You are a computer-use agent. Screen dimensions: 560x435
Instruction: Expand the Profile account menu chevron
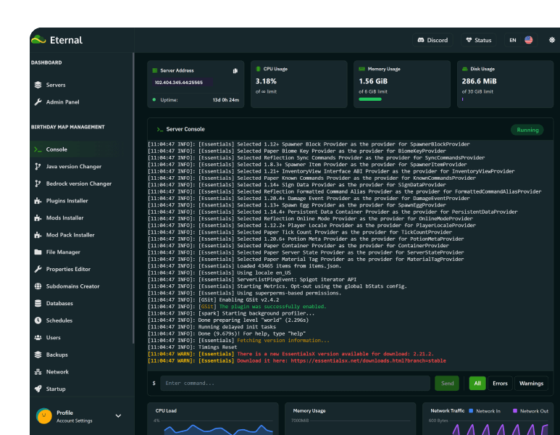point(118,416)
